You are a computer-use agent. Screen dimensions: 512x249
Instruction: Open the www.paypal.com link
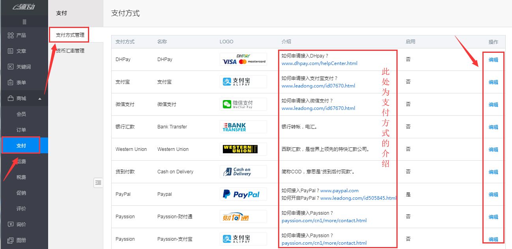click(x=339, y=191)
